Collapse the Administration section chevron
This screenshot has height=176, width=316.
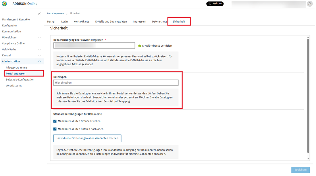pyautogui.click(x=40, y=62)
